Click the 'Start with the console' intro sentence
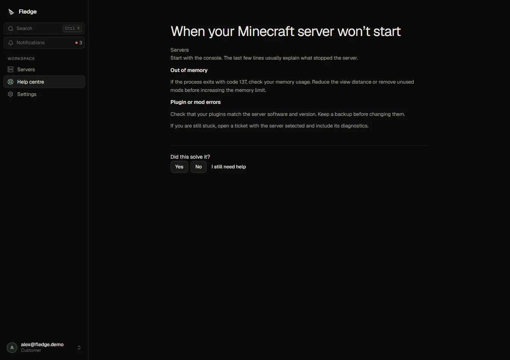This screenshot has height=360, width=510. pyautogui.click(x=264, y=58)
